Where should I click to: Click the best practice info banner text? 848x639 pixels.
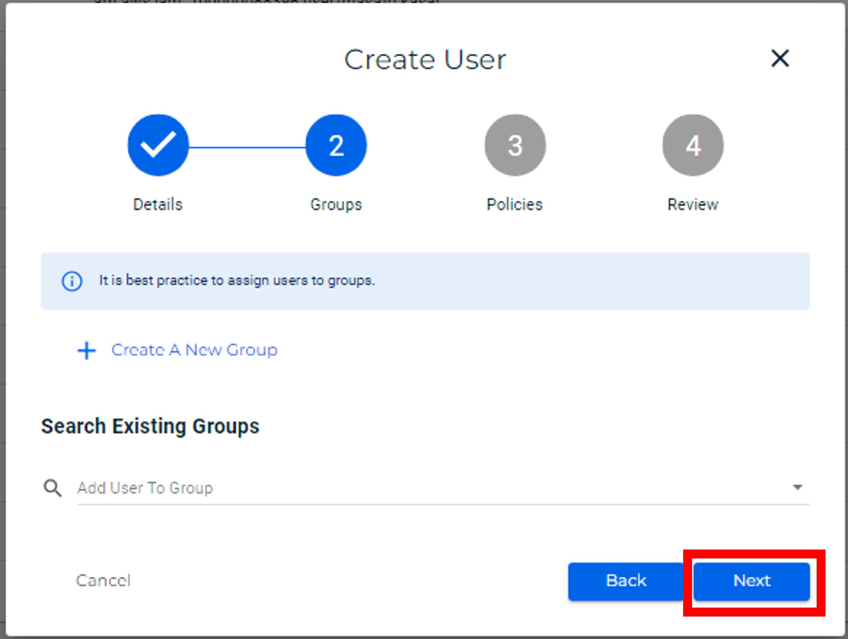click(237, 281)
